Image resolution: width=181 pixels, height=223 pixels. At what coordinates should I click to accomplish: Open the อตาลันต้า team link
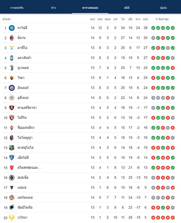point(24,58)
